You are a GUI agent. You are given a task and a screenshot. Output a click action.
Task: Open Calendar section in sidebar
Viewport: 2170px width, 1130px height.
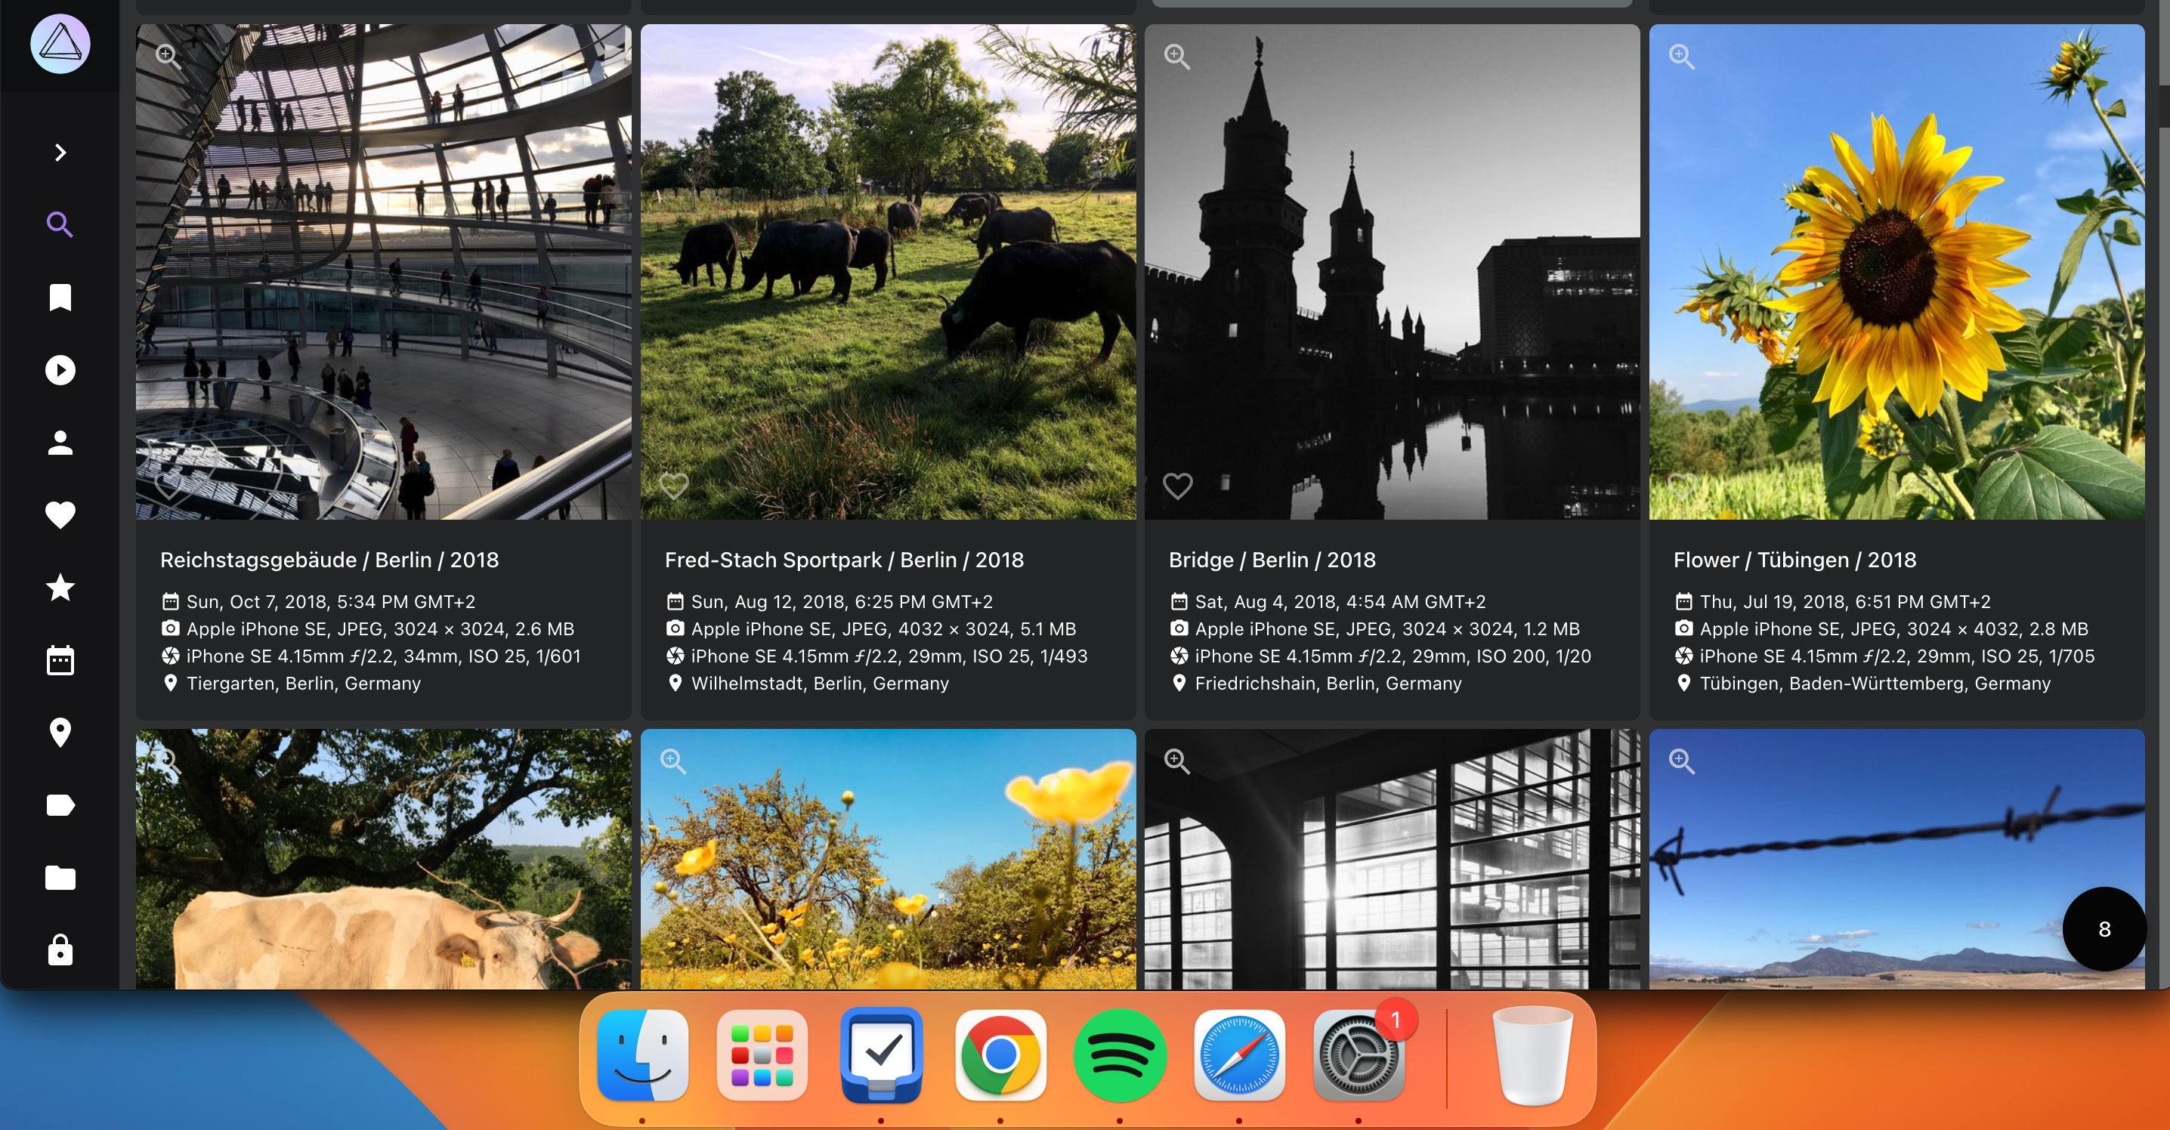coord(60,660)
